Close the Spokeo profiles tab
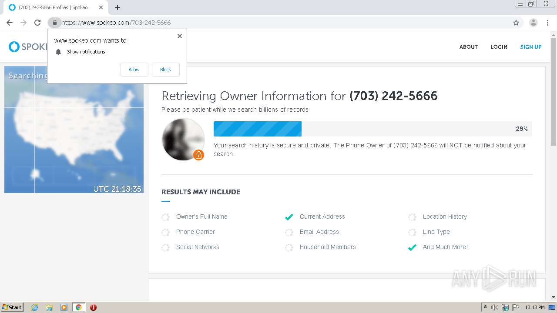Viewport: 557px width, 313px height. pos(101,7)
